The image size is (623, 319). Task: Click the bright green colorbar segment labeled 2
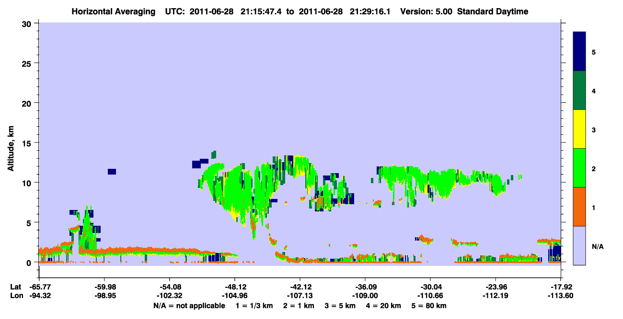[579, 168]
